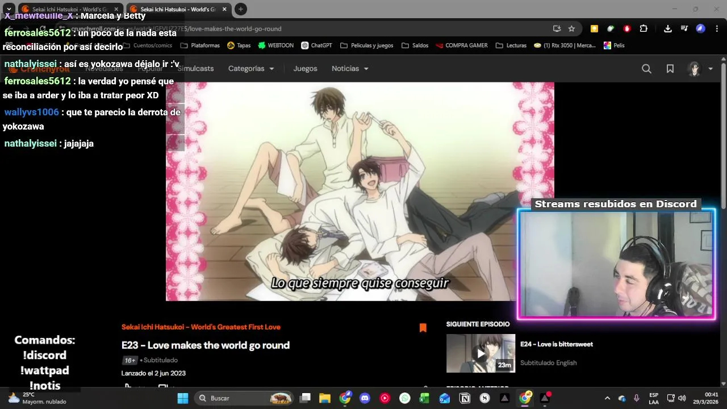Open Task View on the taskbar
This screenshot has height=409, width=727.
click(306, 398)
